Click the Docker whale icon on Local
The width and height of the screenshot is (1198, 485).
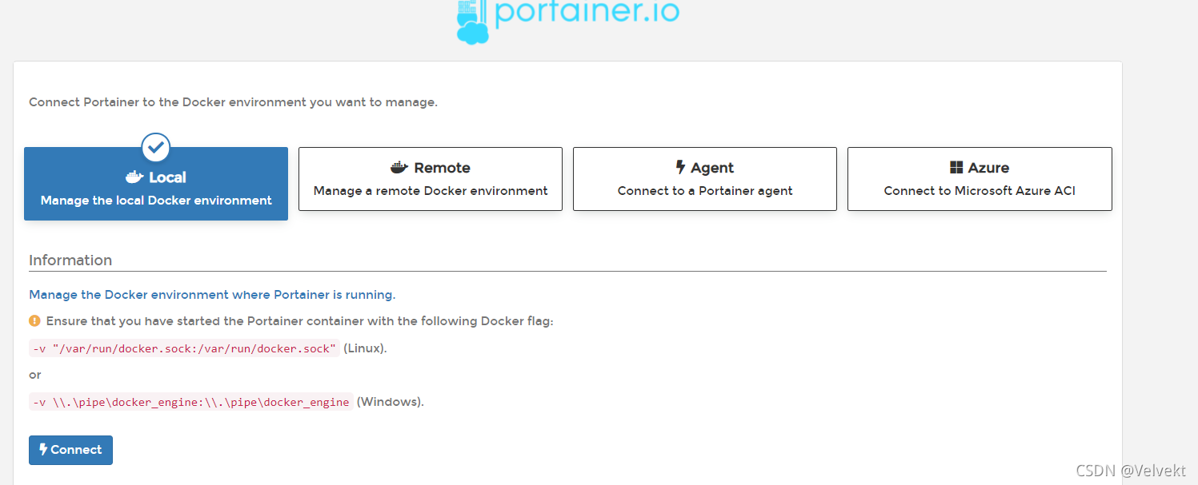click(134, 177)
